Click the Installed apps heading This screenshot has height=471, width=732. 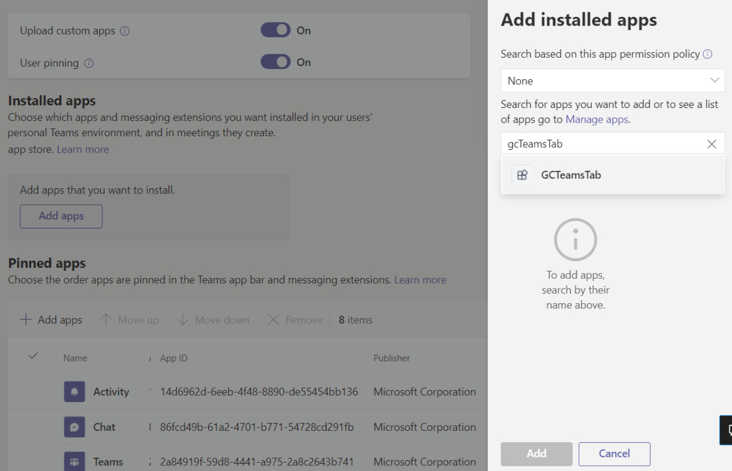point(52,101)
